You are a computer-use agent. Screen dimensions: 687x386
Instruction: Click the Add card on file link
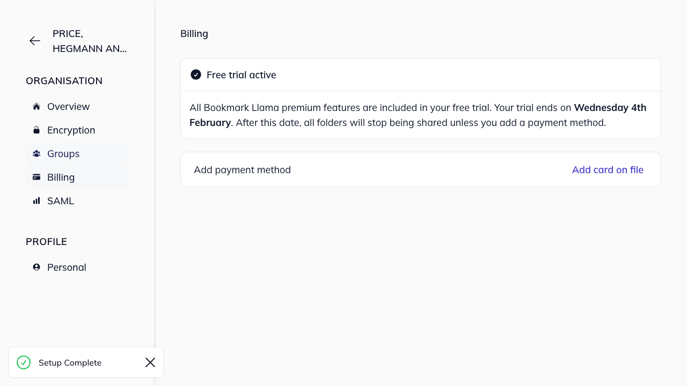tap(608, 170)
